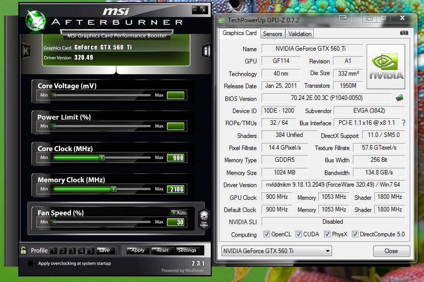Click the GPU-Z Close button
This screenshot has width=424, height=282.
[392, 251]
